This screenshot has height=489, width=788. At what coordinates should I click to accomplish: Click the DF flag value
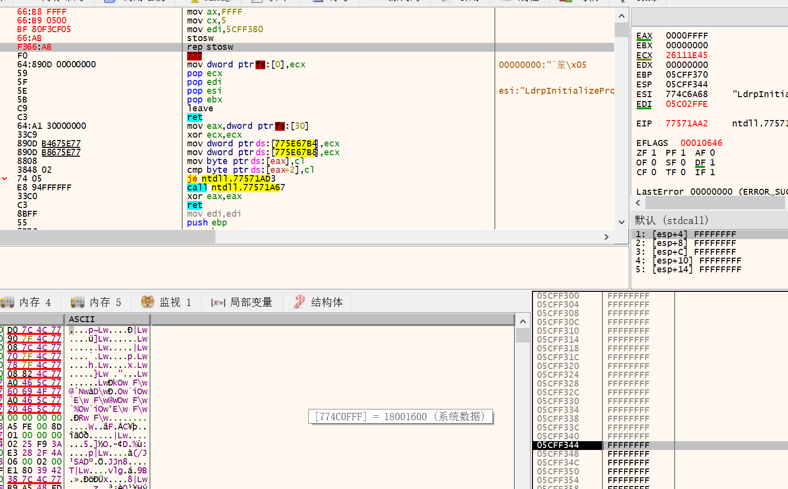[712, 163]
